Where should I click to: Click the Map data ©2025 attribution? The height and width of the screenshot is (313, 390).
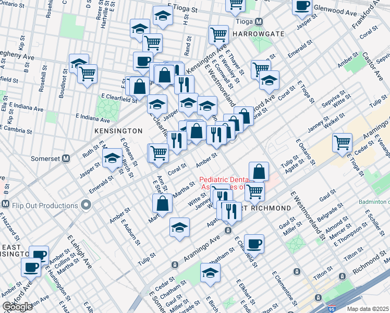[x=368, y=309]
